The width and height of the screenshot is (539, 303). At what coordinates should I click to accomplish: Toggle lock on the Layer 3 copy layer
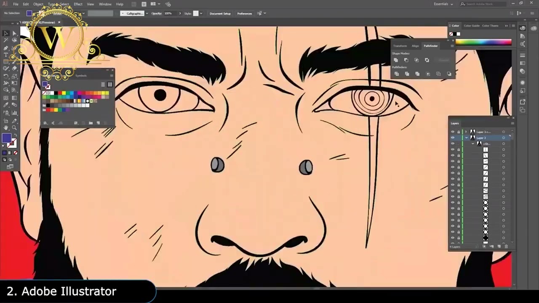pyautogui.click(x=459, y=132)
